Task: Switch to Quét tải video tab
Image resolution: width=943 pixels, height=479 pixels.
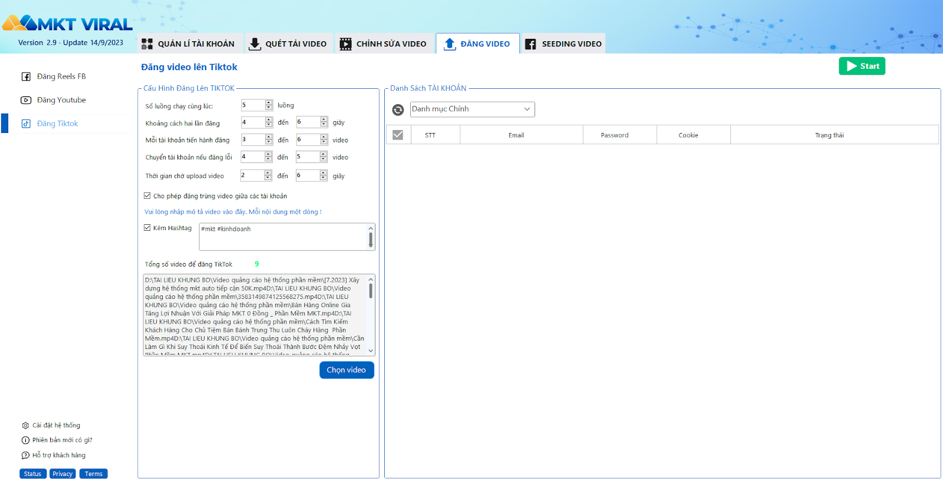Action: click(x=289, y=44)
